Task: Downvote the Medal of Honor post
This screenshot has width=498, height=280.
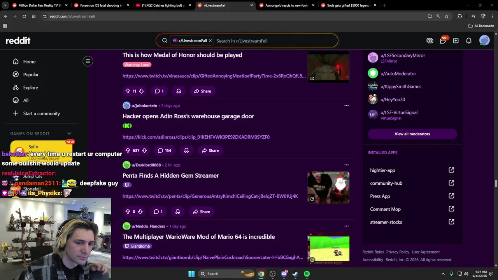Action: click(141, 91)
